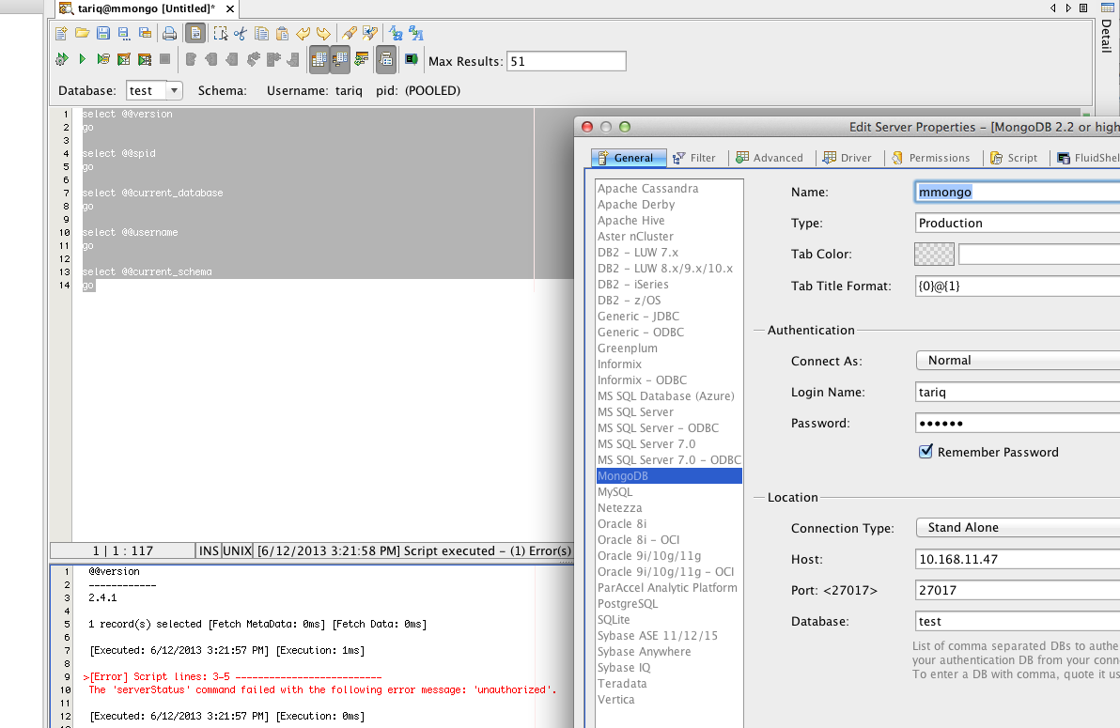Click the Execute Edit grid icon
This screenshot has height=728, width=1120.
pyautogui.click(x=124, y=59)
